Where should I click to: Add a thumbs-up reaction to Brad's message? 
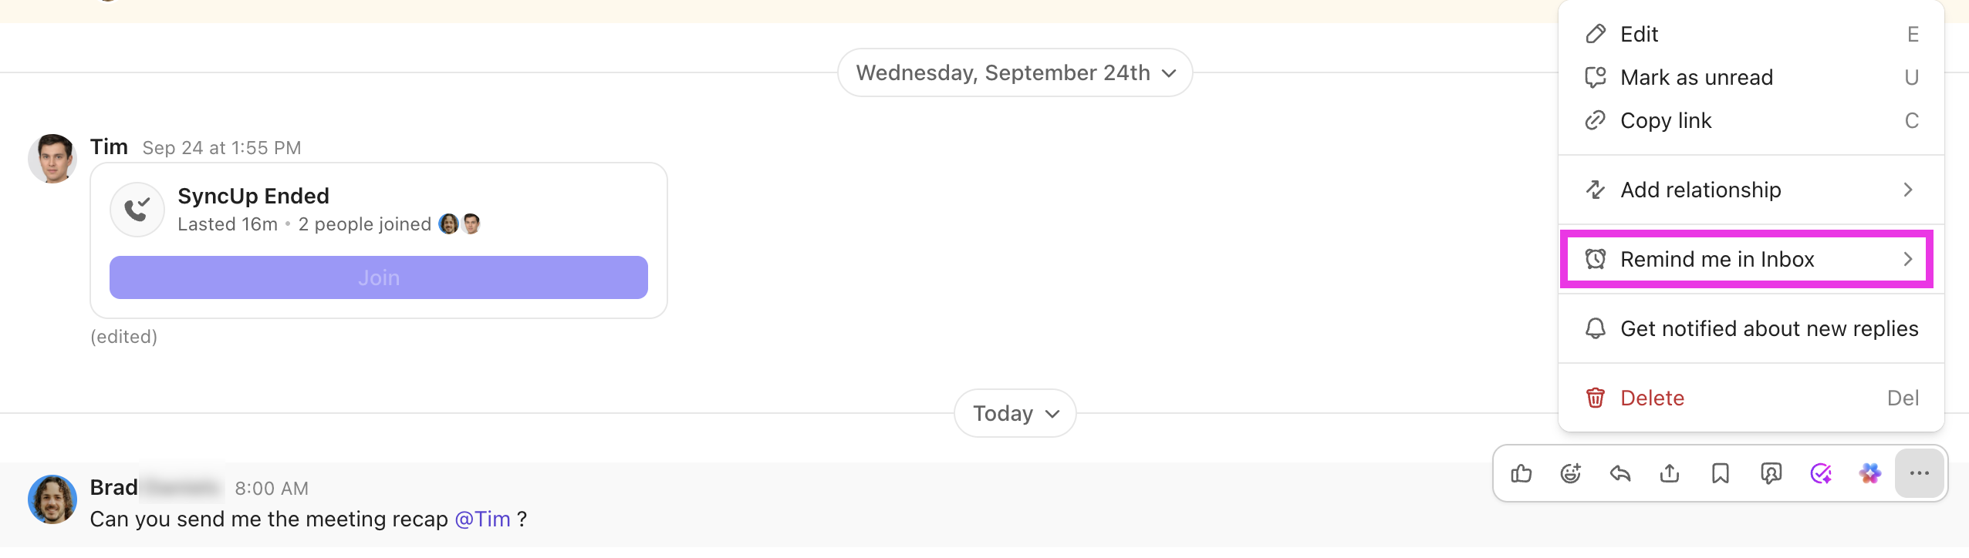click(1522, 473)
